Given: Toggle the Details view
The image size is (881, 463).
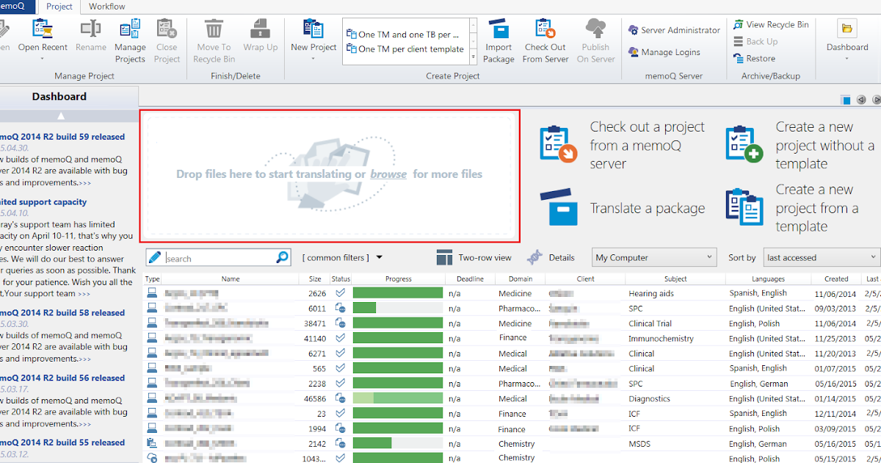Looking at the screenshot, I should point(551,258).
